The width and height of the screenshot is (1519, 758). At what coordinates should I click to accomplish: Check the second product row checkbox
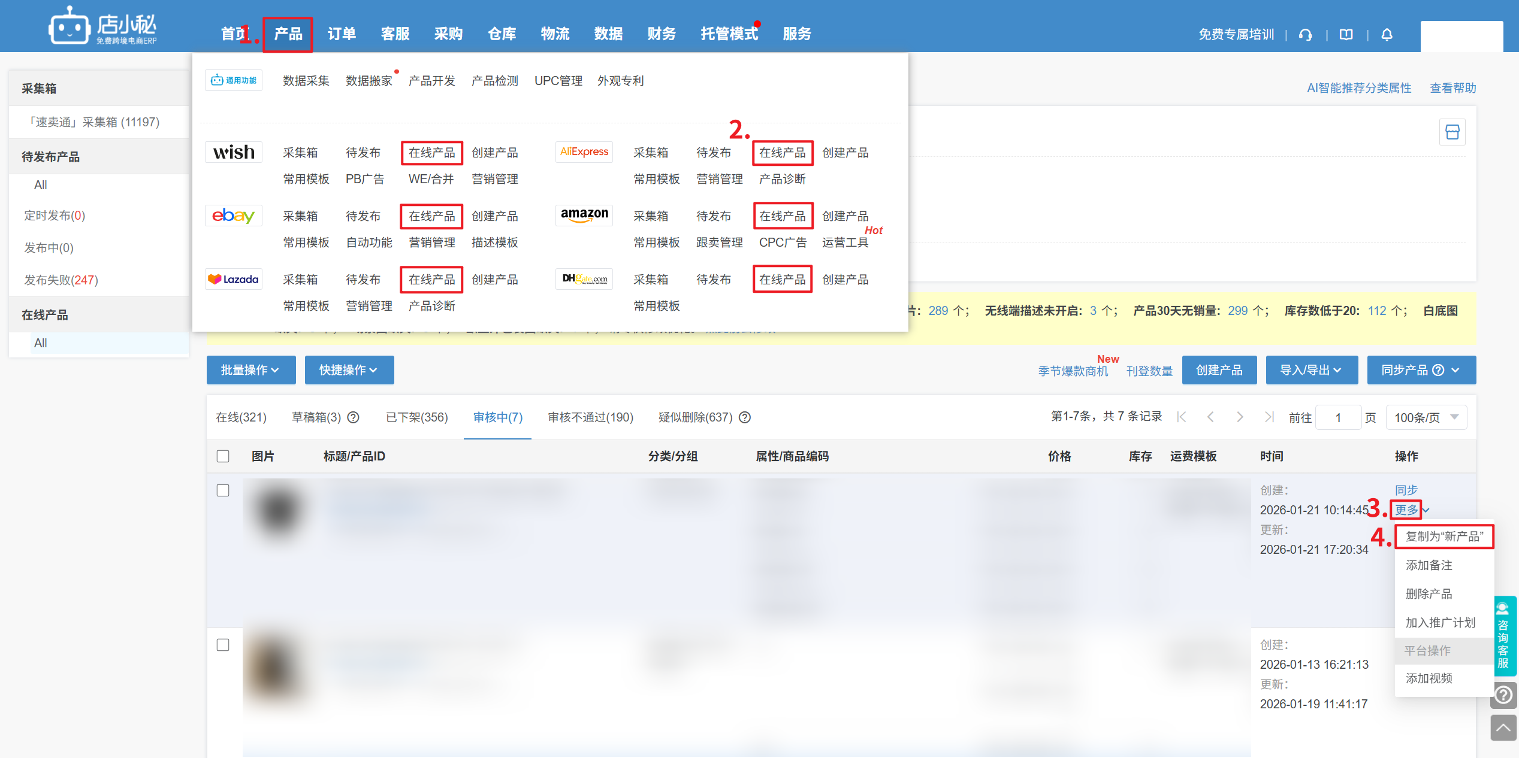coord(223,645)
